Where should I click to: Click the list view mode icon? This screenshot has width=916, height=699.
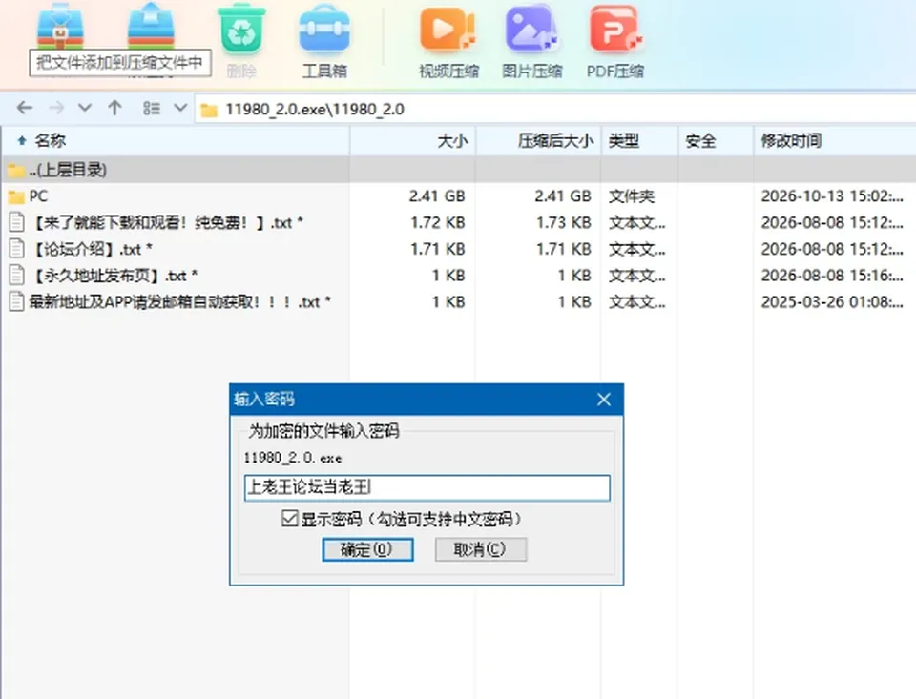(x=152, y=108)
